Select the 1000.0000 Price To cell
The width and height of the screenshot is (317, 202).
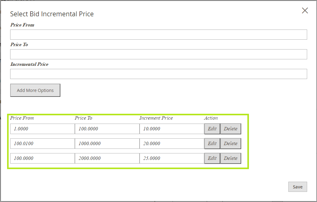tap(107, 144)
